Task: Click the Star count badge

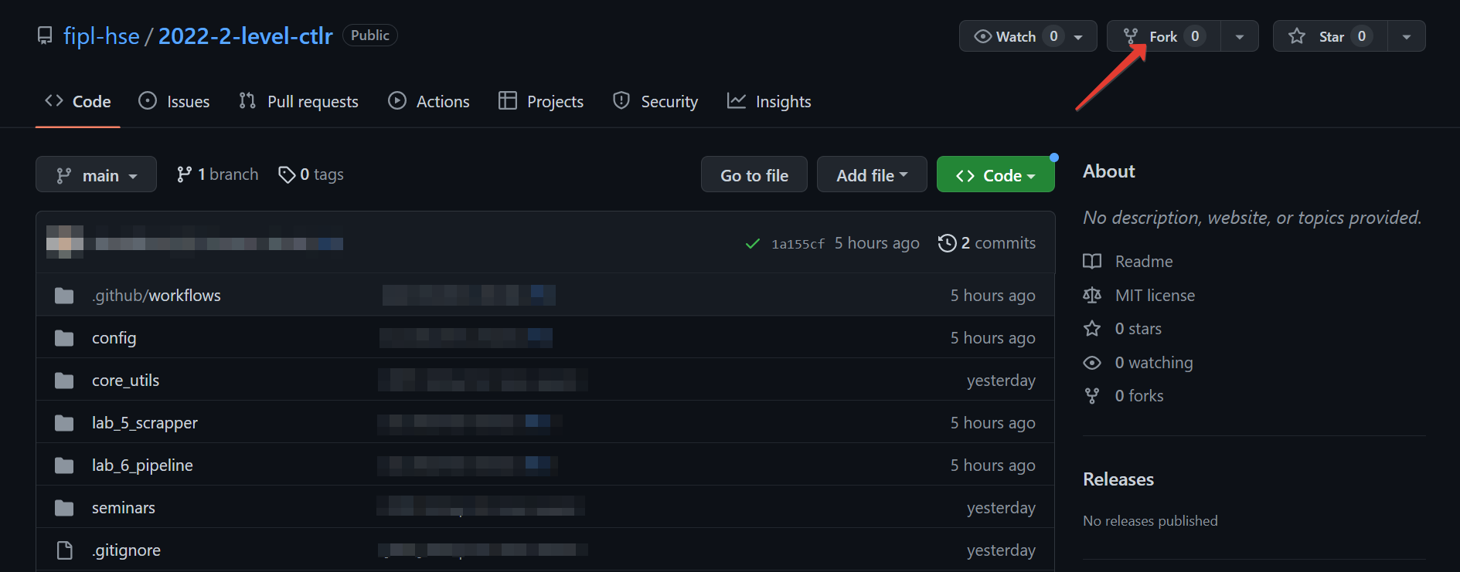Action: (1362, 36)
